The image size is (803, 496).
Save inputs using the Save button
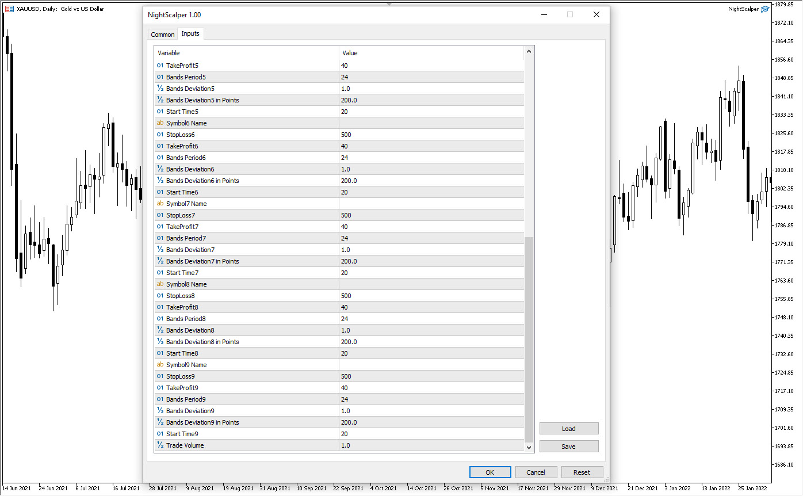pos(568,447)
